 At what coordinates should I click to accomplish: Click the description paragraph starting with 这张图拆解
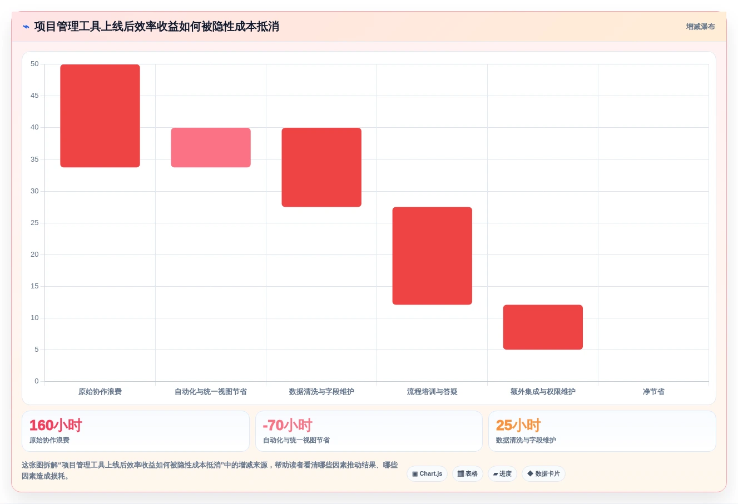coord(210,471)
